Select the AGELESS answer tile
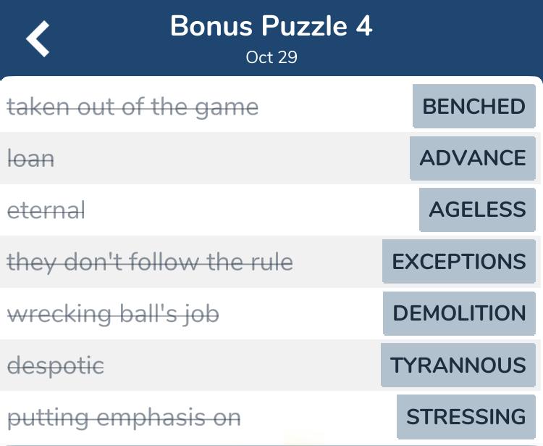Screen dimensions: 543x446 (478, 210)
